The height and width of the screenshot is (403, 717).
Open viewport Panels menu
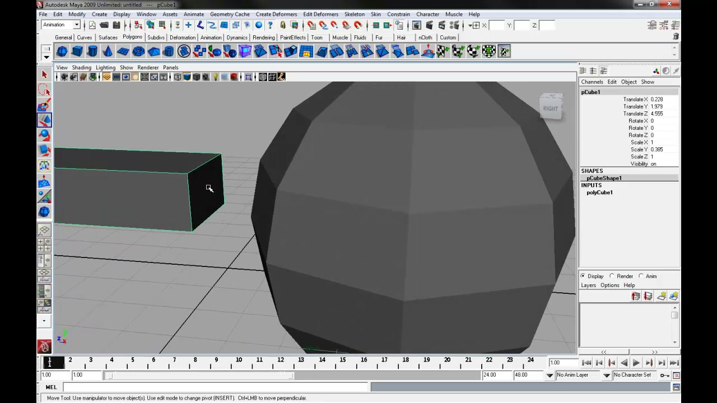(170, 67)
